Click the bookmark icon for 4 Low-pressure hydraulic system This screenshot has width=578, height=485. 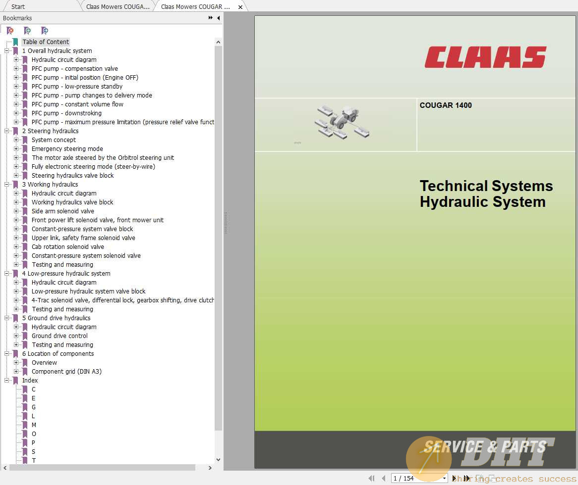pyautogui.click(x=15, y=273)
